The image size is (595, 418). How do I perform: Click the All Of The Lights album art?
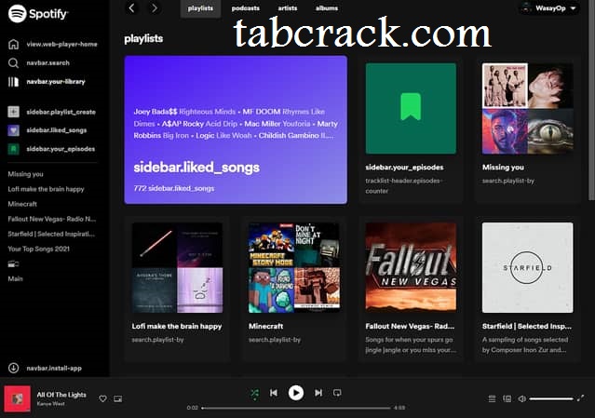click(x=18, y=398)
